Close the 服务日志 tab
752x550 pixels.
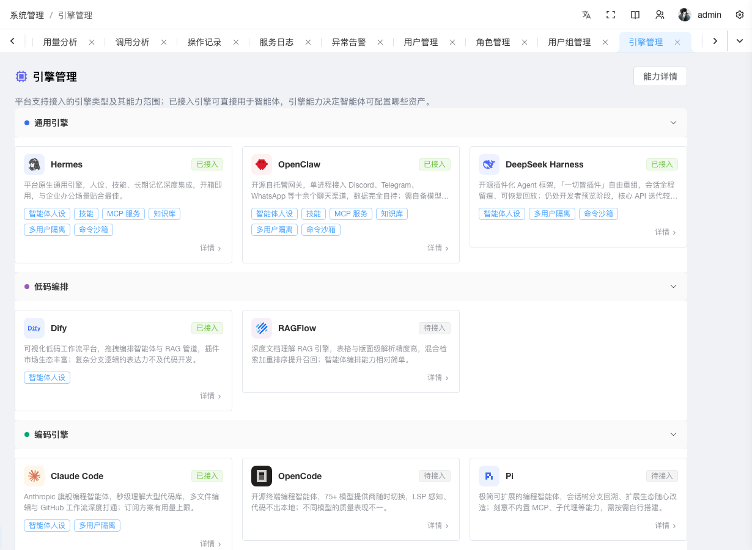308,42
